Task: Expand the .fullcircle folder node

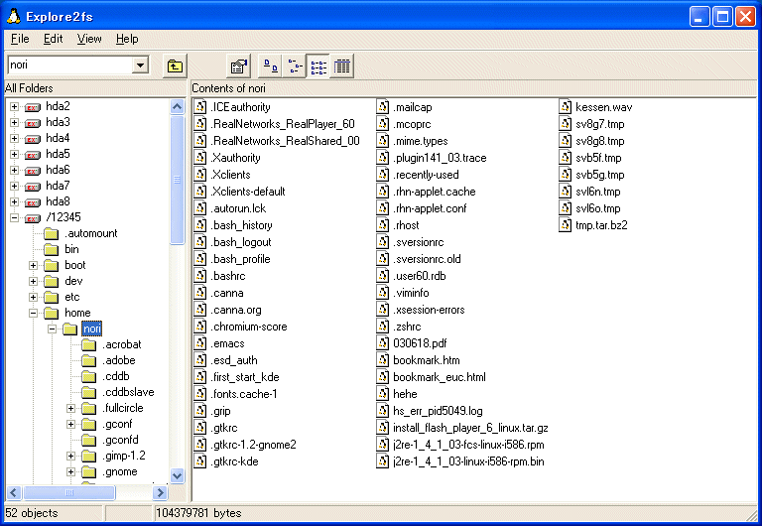Action: pos(71,408)
